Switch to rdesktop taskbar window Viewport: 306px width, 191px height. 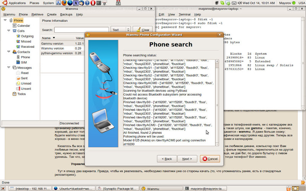pos(31,188)
